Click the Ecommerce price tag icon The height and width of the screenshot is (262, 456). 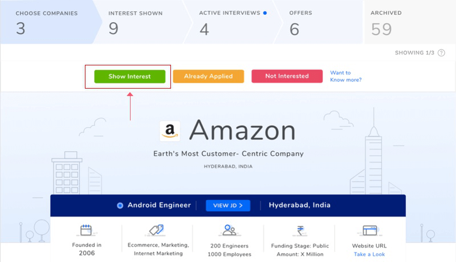pyautogui.click(x=157, y=230)
